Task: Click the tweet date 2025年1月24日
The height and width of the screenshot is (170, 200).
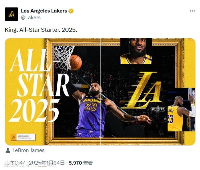Action: coord(47,163)
